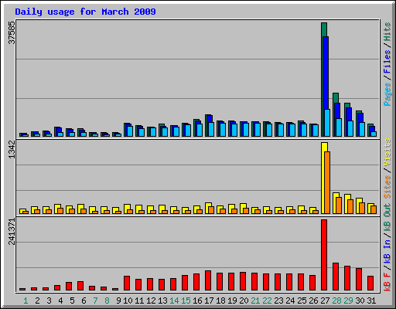
Task: Click day 4 on the x-axis
Action: pyautogui.click(x=60, y=301)
